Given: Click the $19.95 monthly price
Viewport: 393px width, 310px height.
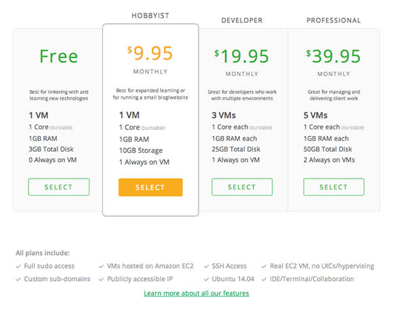Looking at the screenshot, I should tap(242, 56).
